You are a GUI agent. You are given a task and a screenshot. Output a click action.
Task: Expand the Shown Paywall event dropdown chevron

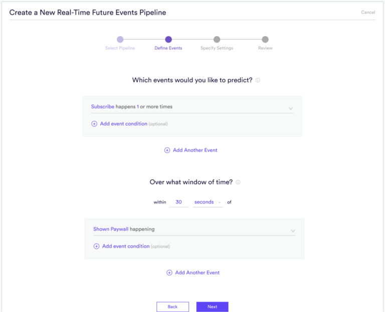(293, 231)
